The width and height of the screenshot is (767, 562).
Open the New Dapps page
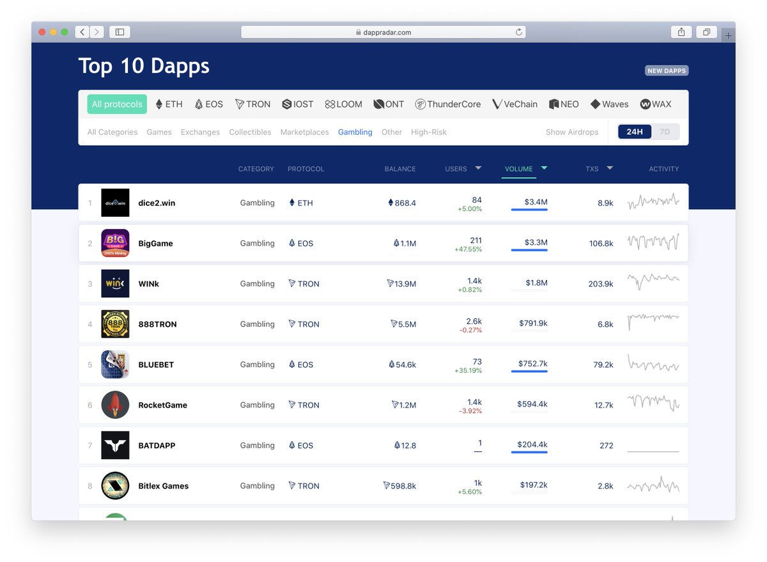(667, 71)
